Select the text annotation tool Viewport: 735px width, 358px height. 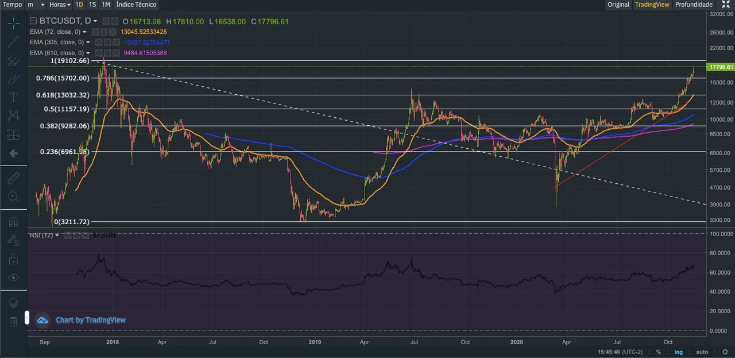(x=13, y=97)
